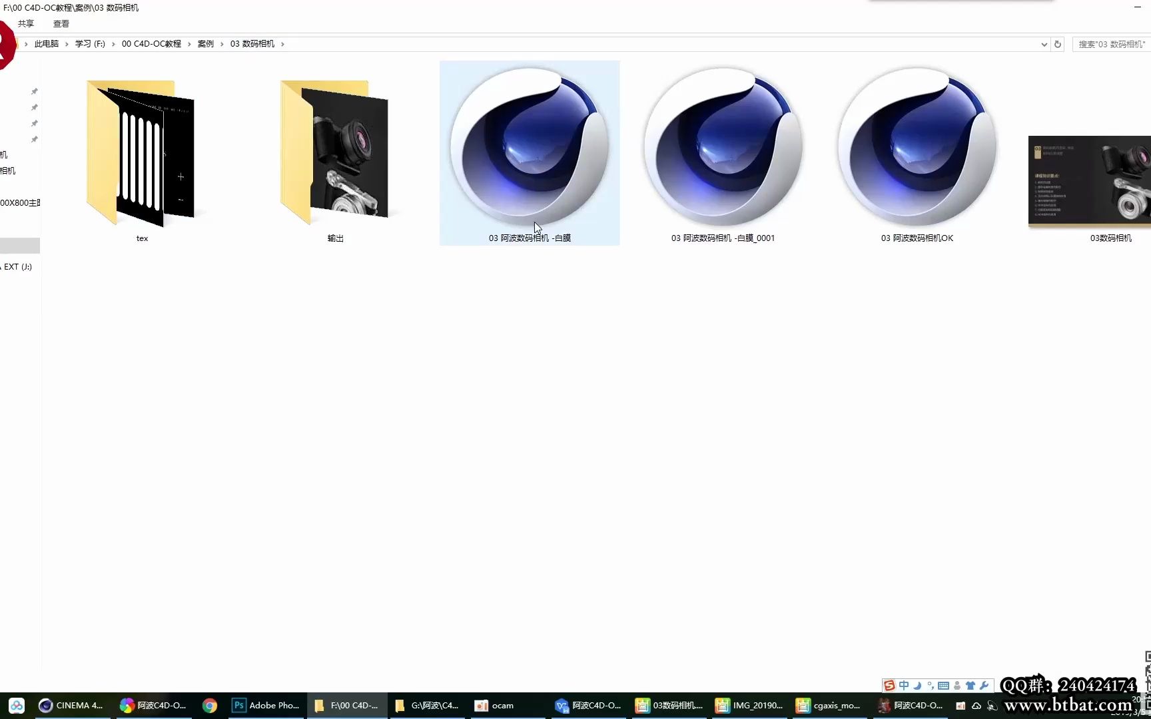Expand chevron after 学习 (F:) in address bar

(113, 44)
